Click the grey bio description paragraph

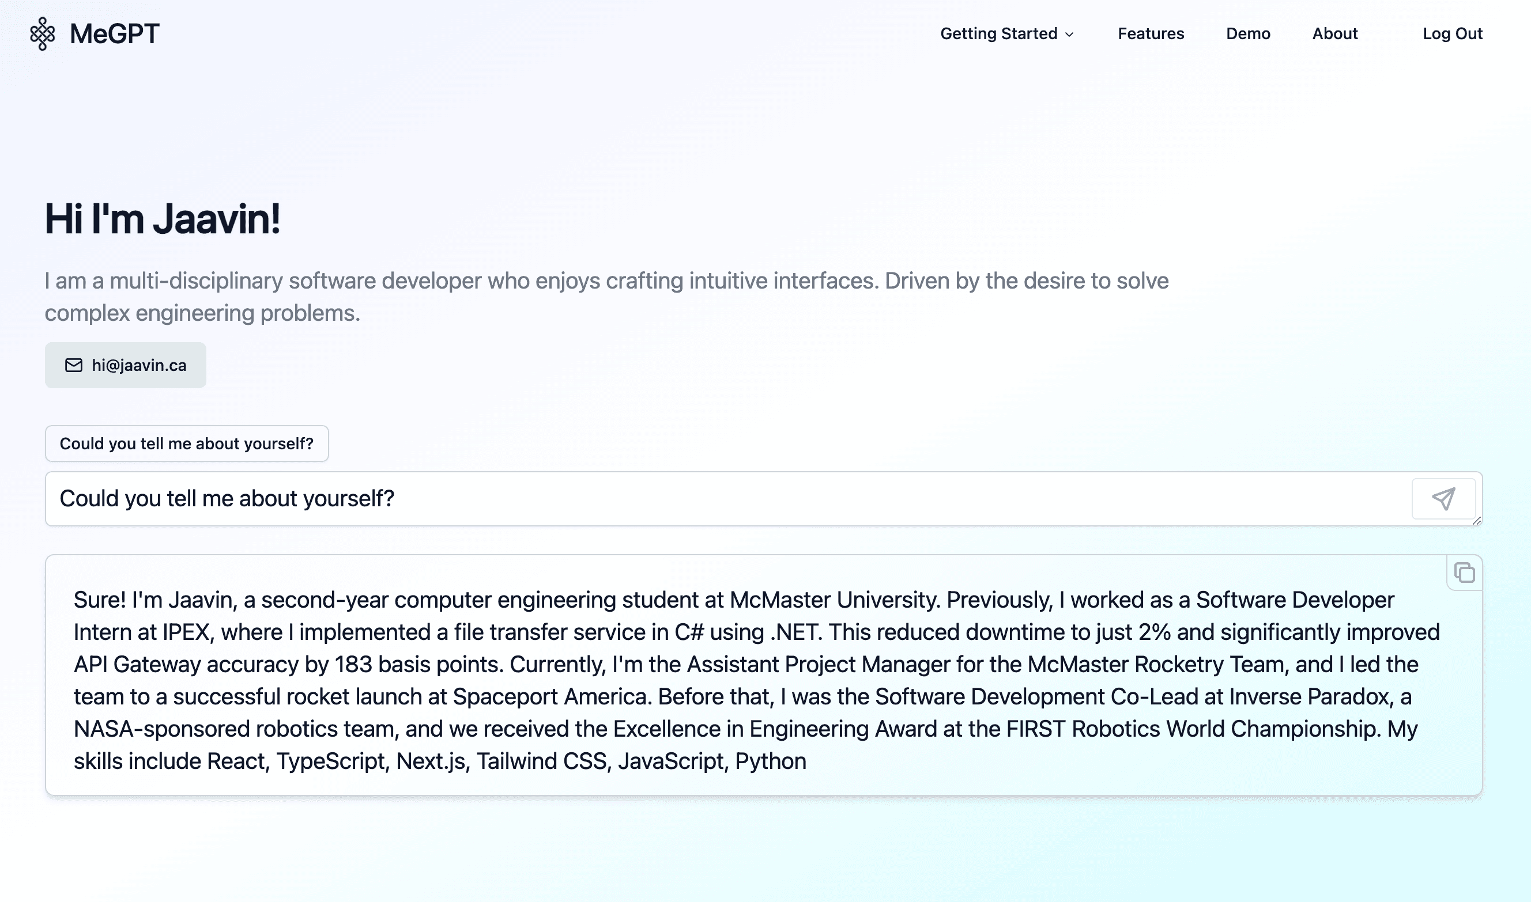[x=606, y=297]
